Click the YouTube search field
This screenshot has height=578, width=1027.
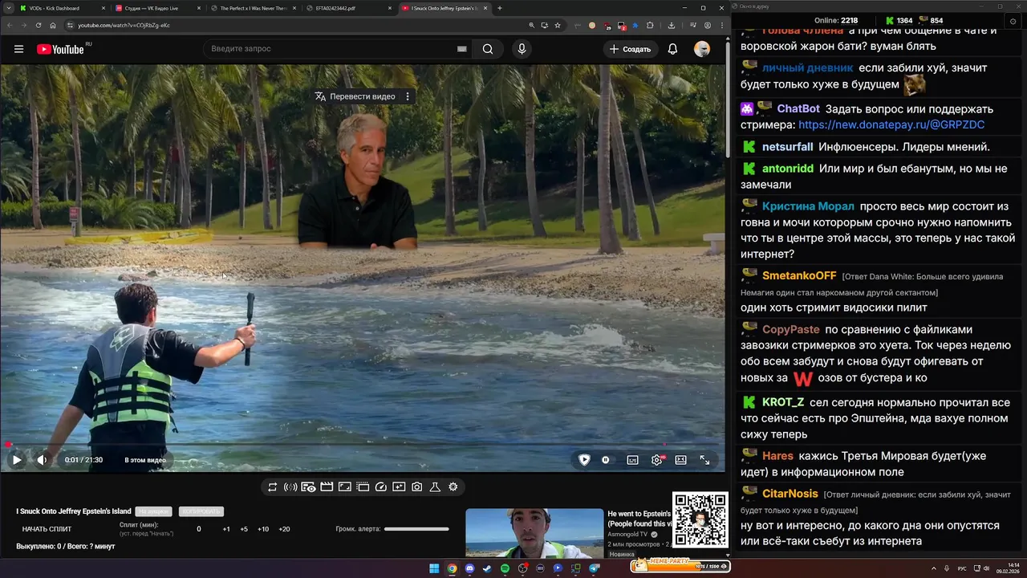pos(331,49)
